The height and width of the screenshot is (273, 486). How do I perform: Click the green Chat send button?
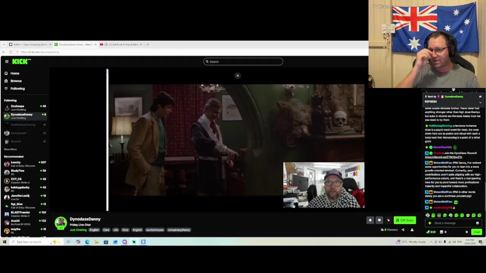[x=477, y=232]
